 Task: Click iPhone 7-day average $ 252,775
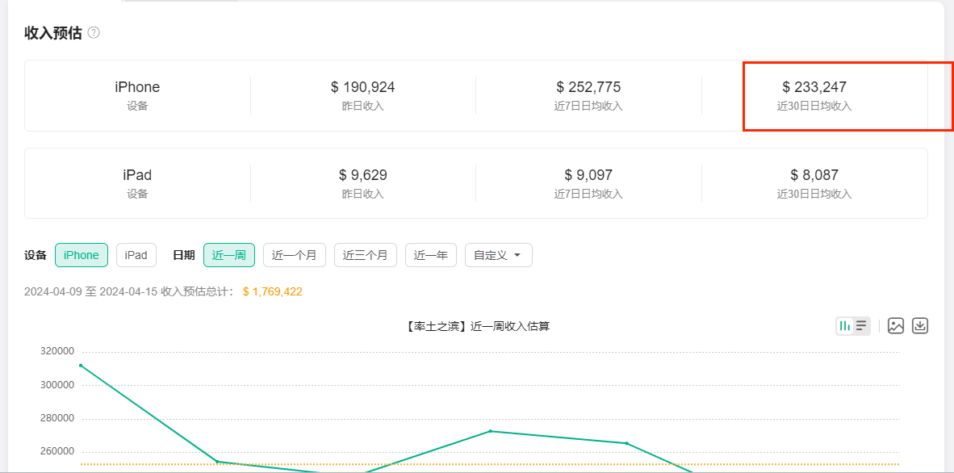(x=588, y=87)
